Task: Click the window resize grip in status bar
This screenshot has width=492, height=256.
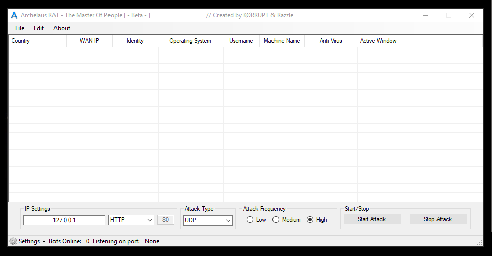Action: tap(479, 242)
